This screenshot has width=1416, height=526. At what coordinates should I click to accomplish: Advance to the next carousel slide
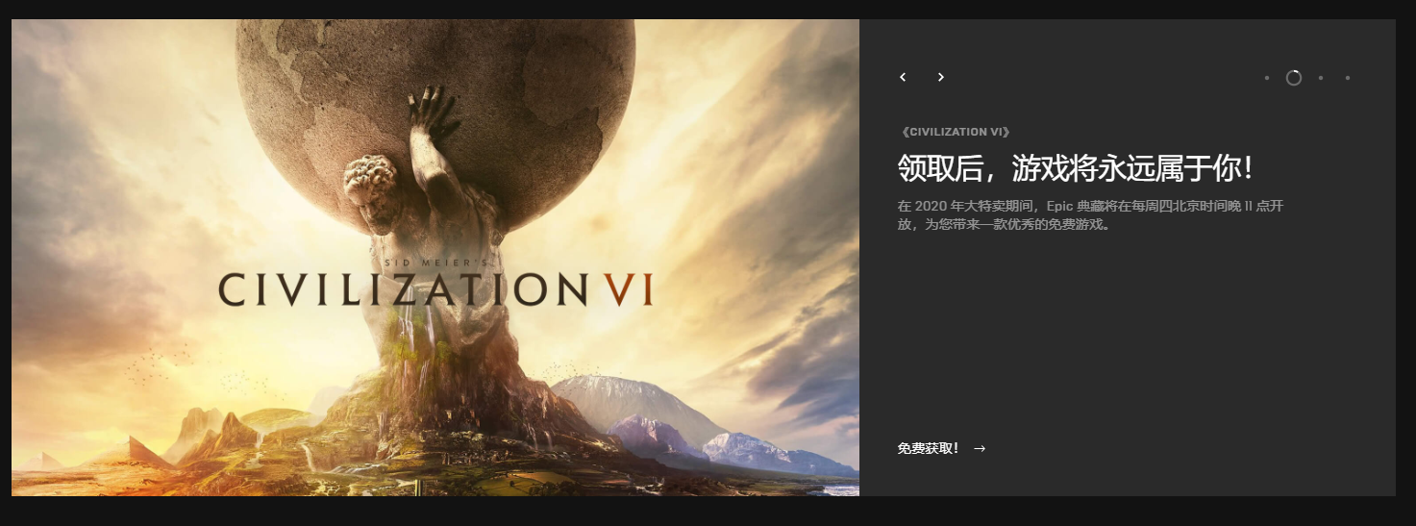point(941,77)
